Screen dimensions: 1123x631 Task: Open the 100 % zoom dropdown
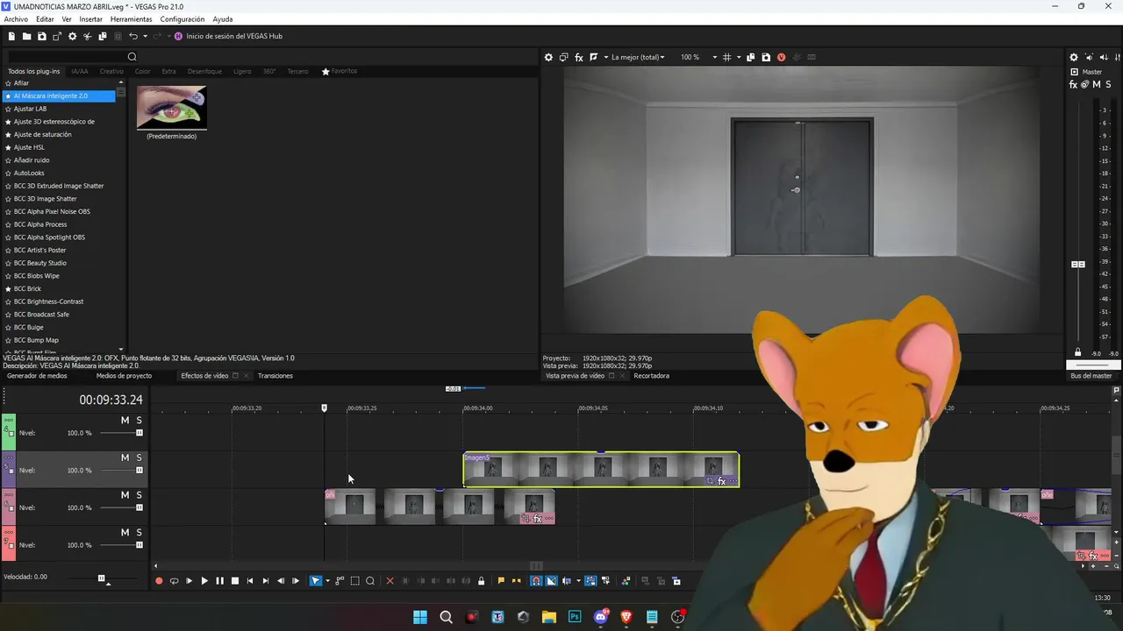699,57
